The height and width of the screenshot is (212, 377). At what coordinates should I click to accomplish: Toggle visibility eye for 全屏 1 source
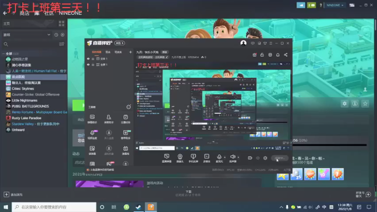88,65
